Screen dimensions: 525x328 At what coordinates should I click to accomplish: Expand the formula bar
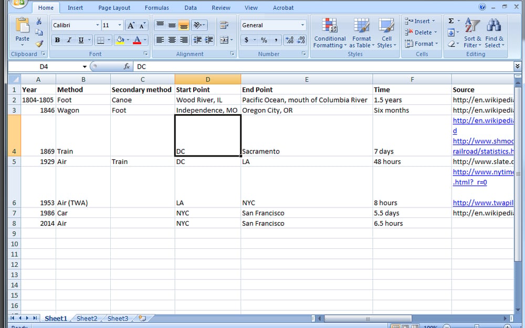tap(517, 67)
